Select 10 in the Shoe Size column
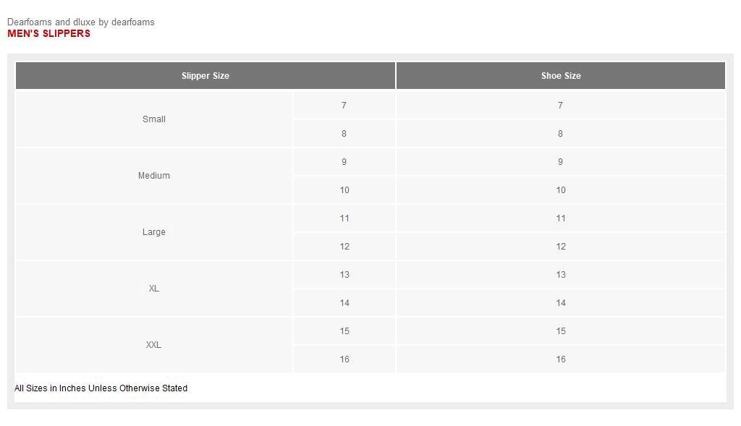 point(561,190)
